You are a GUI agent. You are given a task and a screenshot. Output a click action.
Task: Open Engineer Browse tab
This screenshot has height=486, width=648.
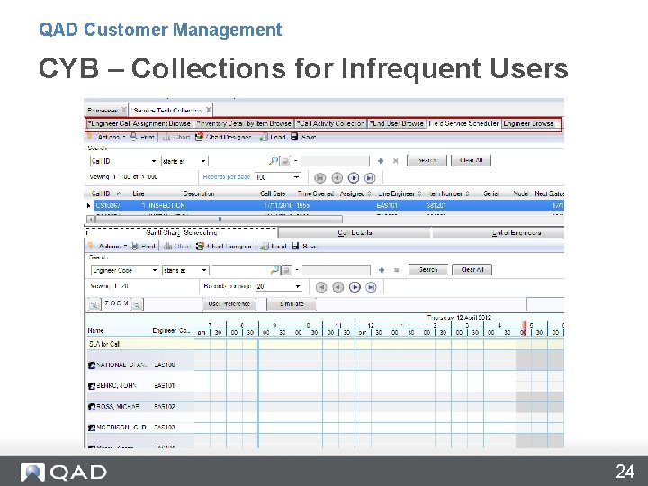(x=528, y=123)
